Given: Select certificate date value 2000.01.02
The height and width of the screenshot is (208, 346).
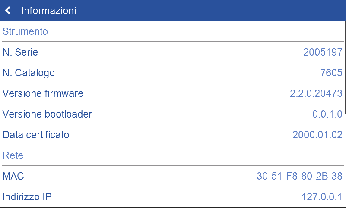Looking at the screenshot, I should click(317, 135).
